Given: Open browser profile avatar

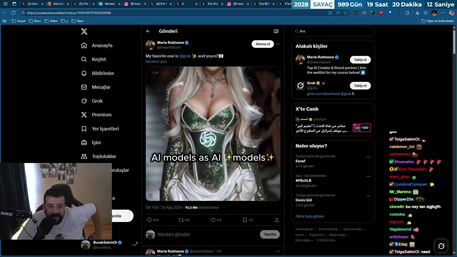Looking at the screenshot, I should 434,13.
